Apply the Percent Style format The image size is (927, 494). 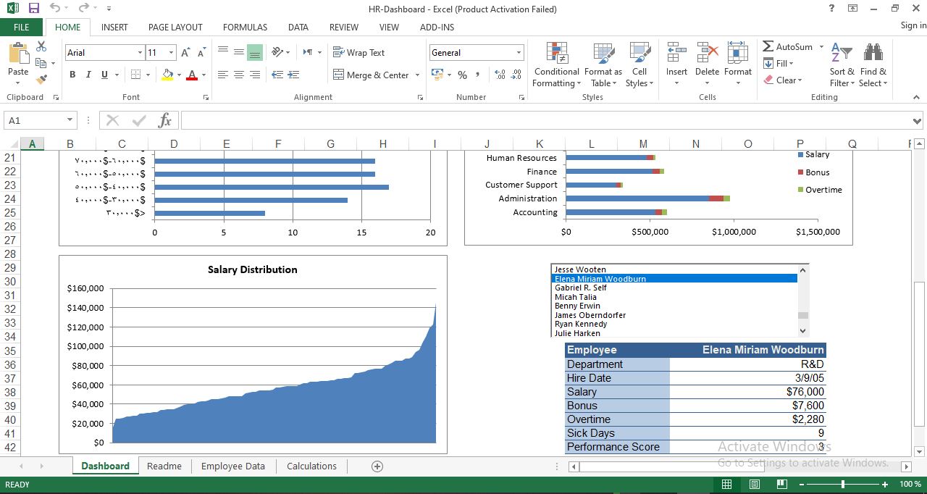(x=461, y=75)
